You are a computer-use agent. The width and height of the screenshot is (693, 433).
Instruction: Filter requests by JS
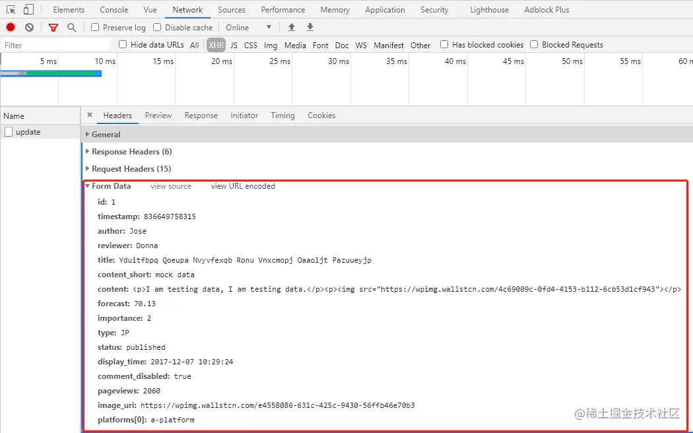(x=234, y=45)
